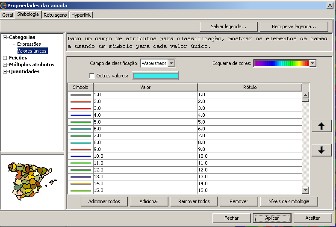Select Expressões in the category tree
The image size is (336, 227).
pyautogui.click(x=29, y=44)
